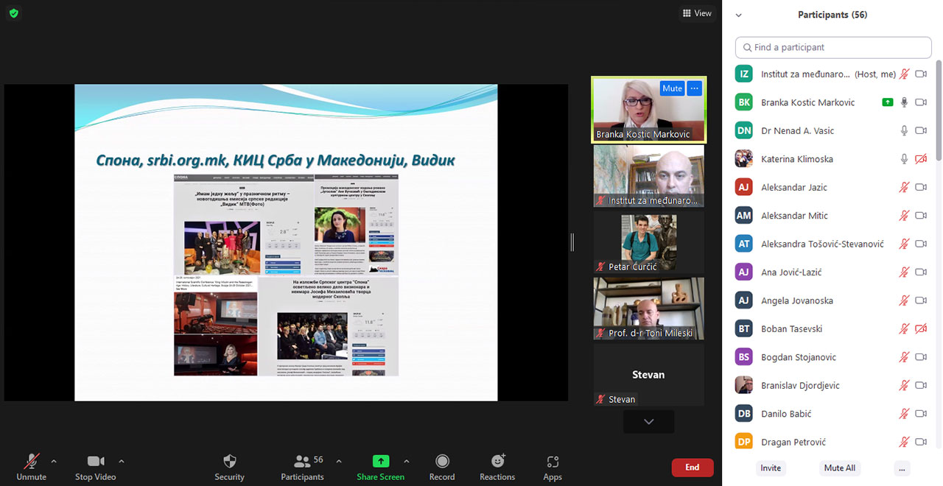
Task: Click Branislav Djordjevic's profile photo avatar
Action: coord(744,385)
